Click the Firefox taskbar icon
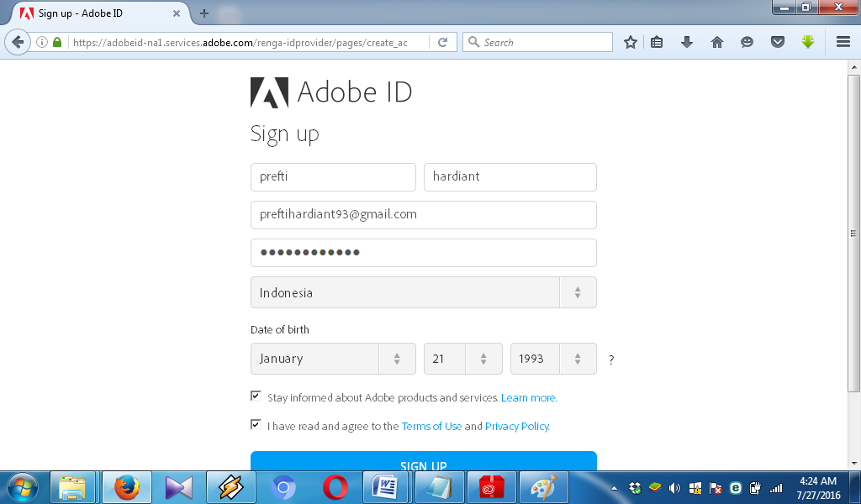Screen dimensions: 861x504 click(x=126, y=487)
